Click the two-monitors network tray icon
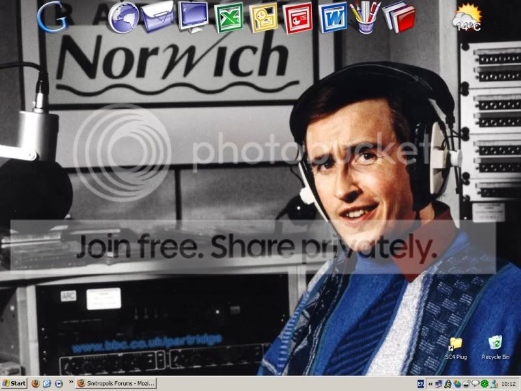Image resolution: width=521 pixels, height=391 pixels. [438, 384]
